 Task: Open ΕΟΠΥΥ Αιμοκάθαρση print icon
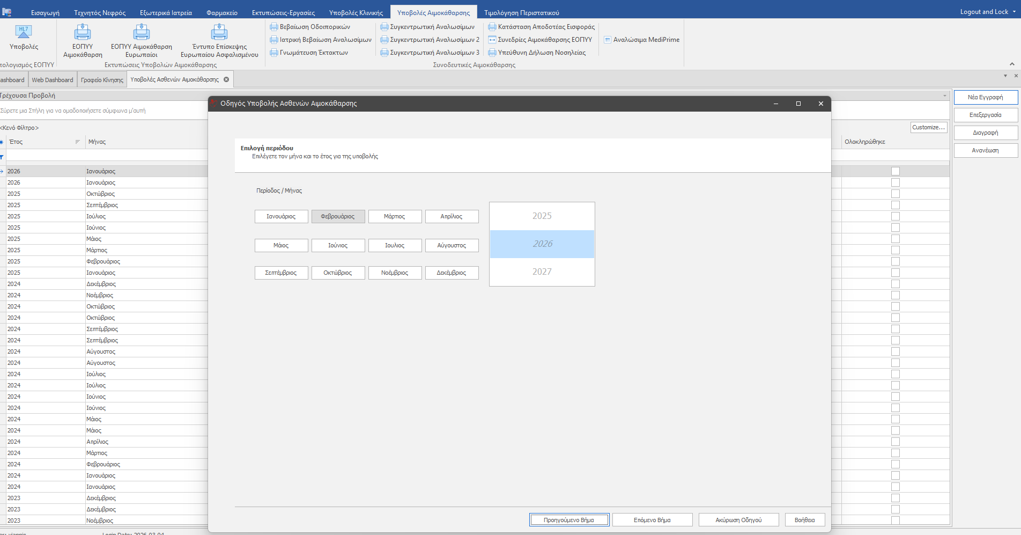click(x=83, y=33)
